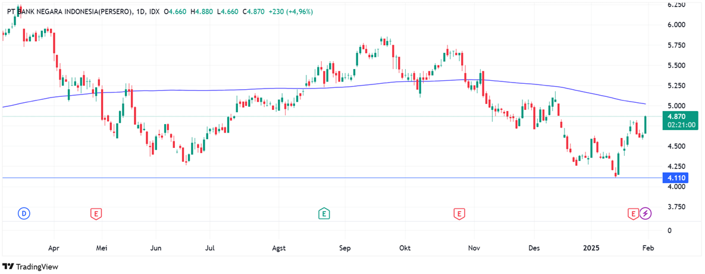The height and width of the screenshot is (274, 705).
Task: Click red earnings marker beside the lightning icon
Action: 634,213
